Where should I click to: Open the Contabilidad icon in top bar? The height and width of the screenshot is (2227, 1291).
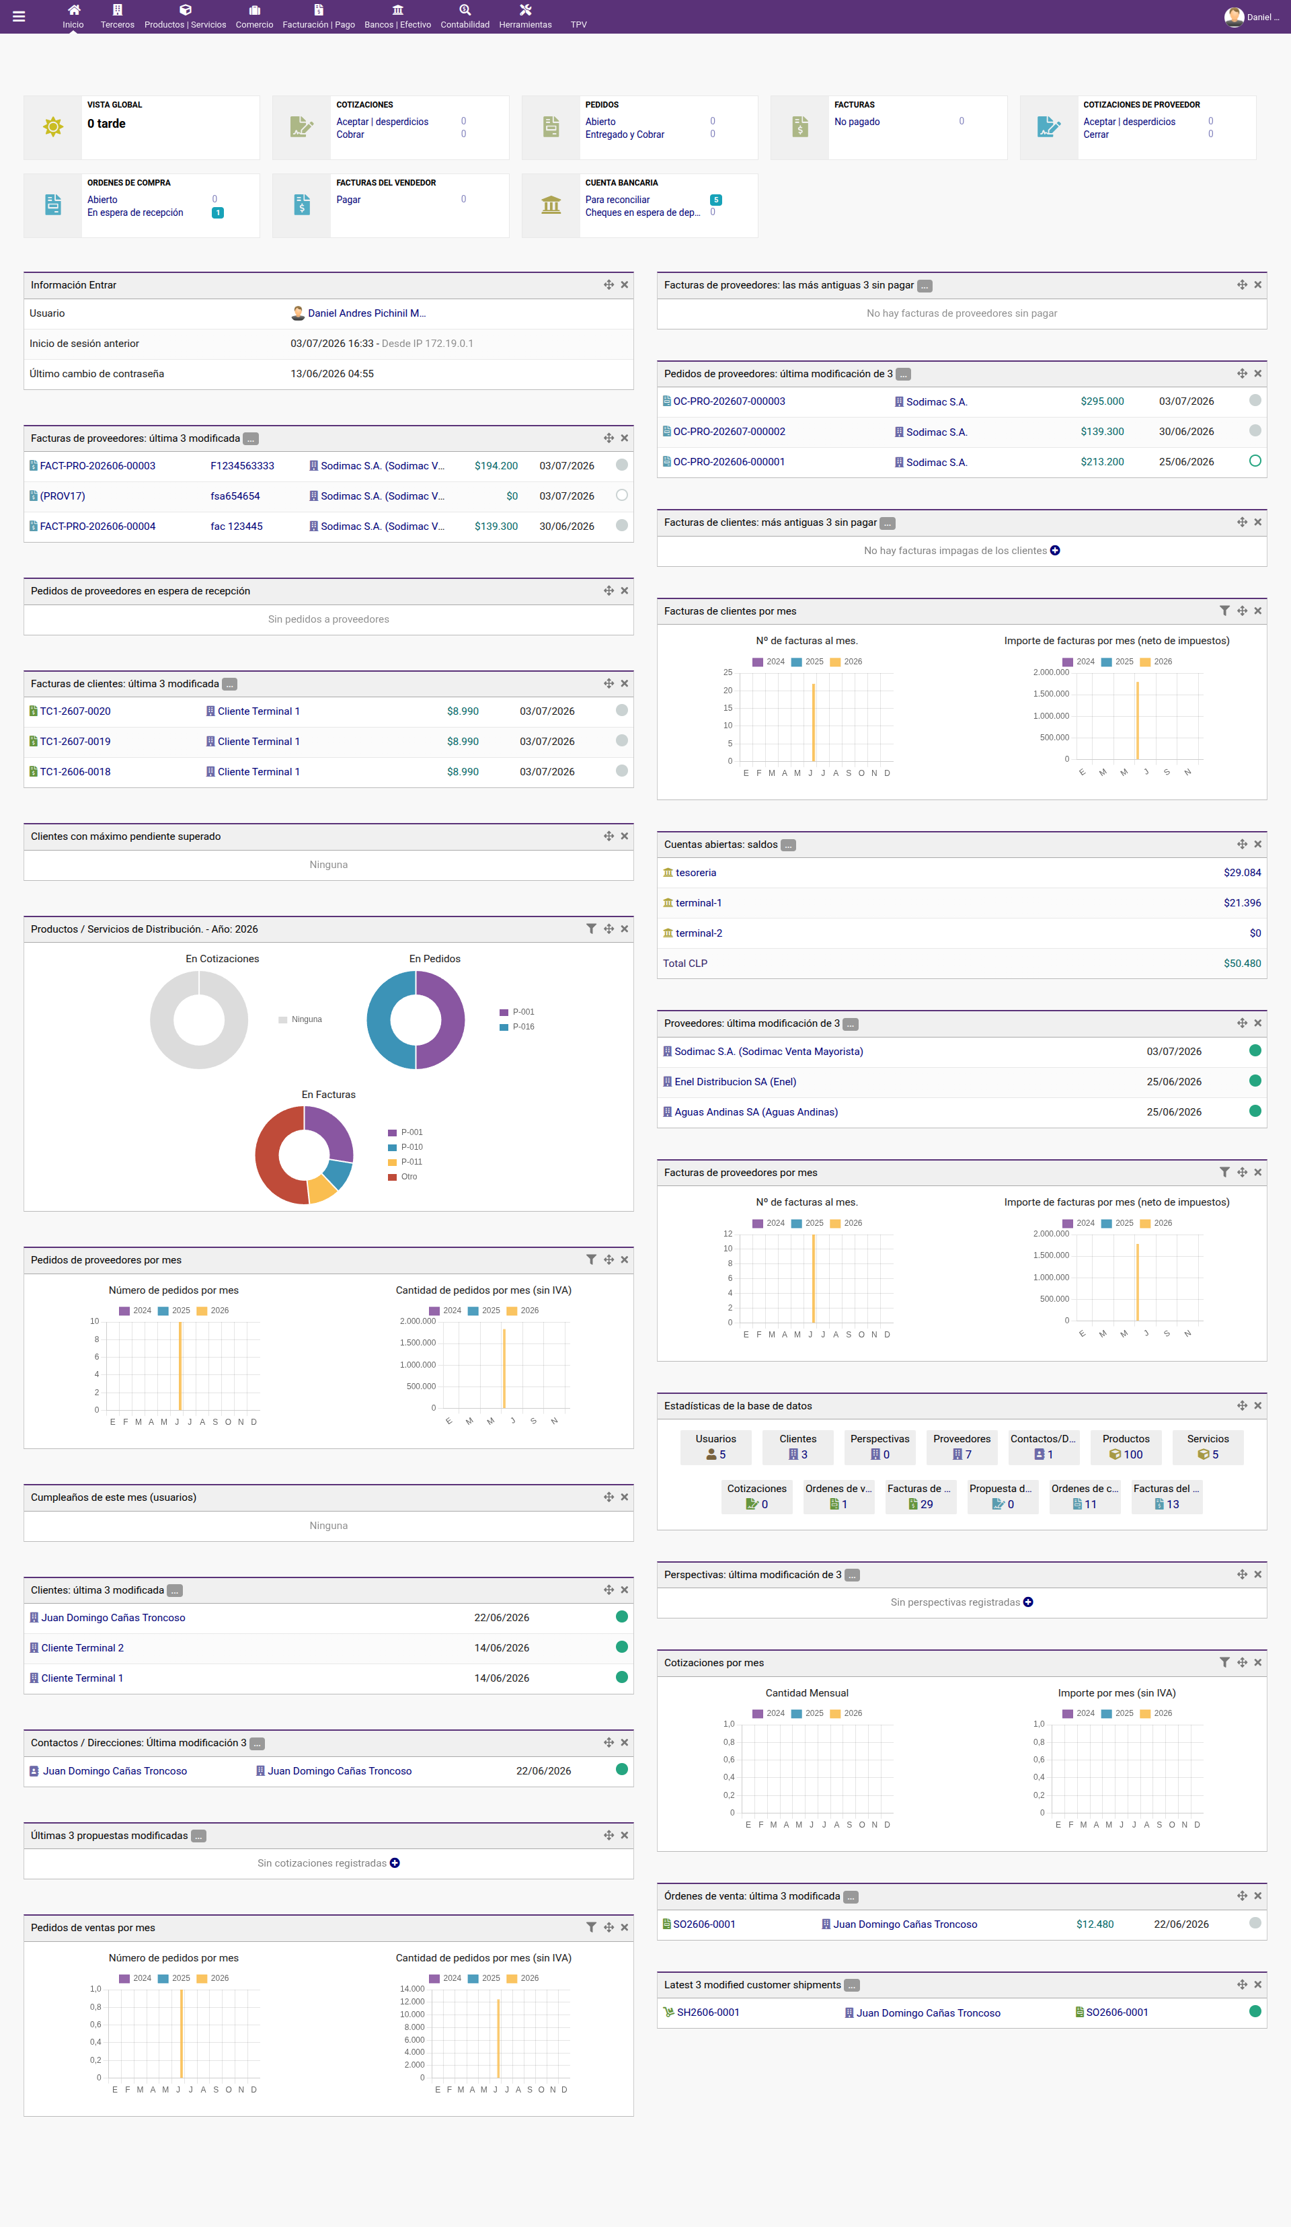tap(465, 9)
